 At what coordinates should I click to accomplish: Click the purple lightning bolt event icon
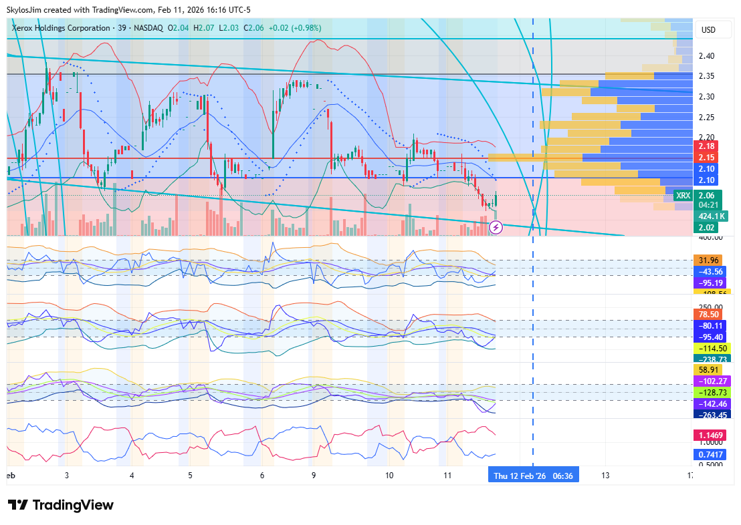(496, 227)
